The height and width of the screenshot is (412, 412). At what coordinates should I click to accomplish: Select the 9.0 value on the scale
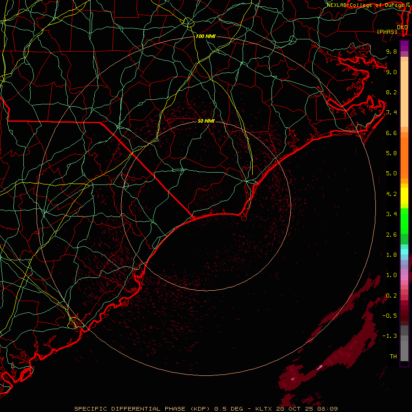[x=391, y=72]
